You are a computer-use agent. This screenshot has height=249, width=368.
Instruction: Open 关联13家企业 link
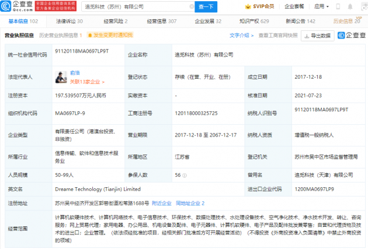click(87, 82)
